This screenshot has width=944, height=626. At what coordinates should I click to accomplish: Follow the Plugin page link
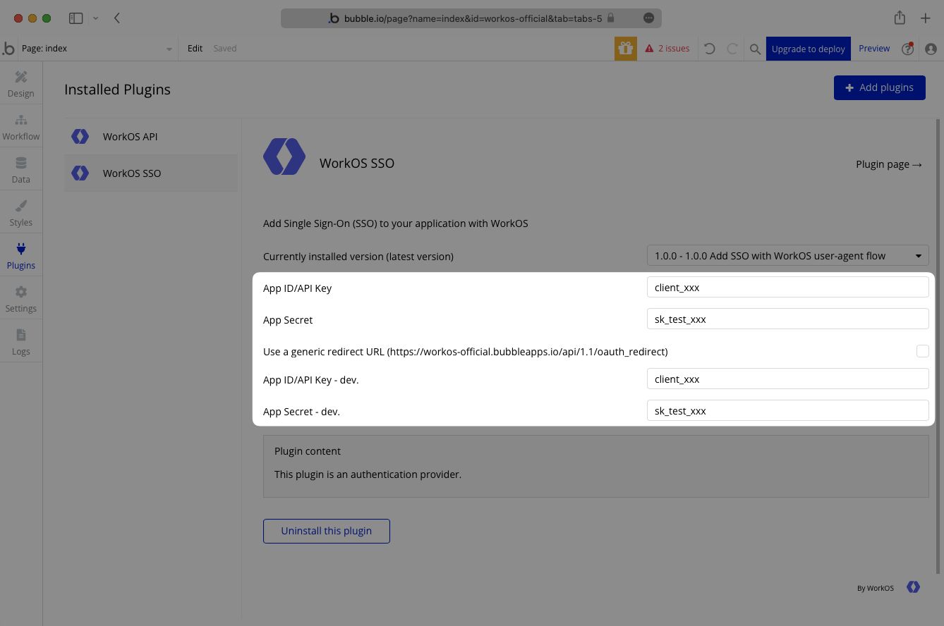click(x=888, y=164)
